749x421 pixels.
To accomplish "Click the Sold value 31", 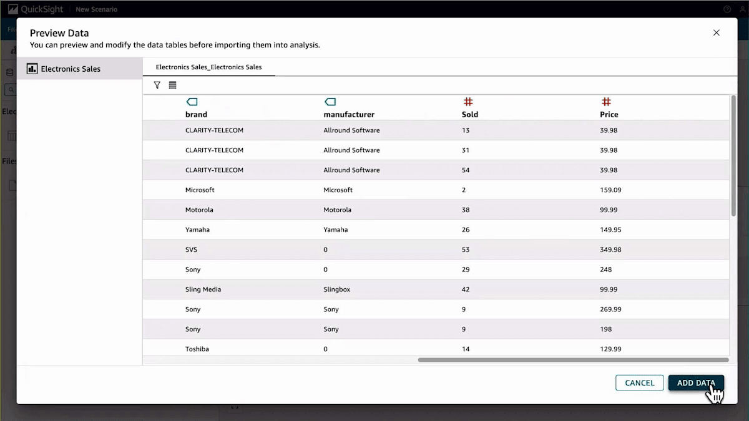I will click(466, 150).
